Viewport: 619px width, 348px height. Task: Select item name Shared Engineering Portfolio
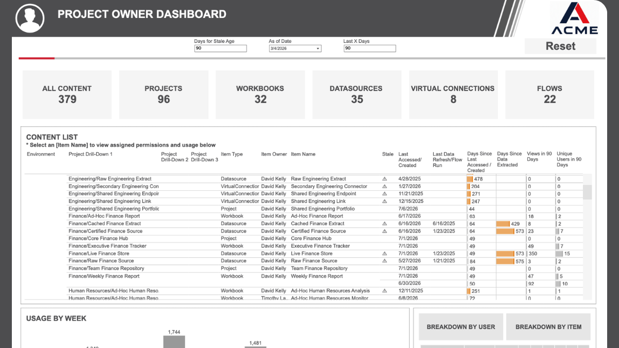(323, 209)
